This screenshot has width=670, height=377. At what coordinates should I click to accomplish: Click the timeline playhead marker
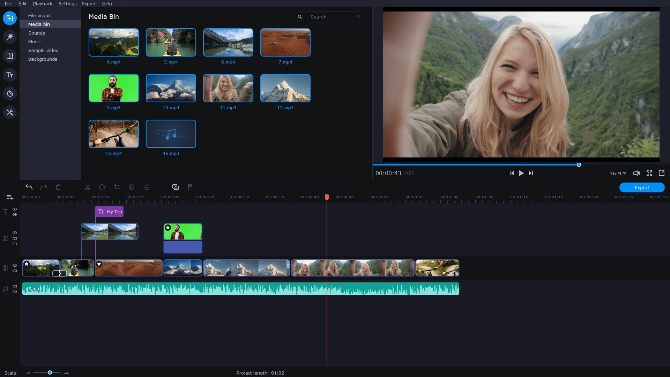click(x=326, y=196)
